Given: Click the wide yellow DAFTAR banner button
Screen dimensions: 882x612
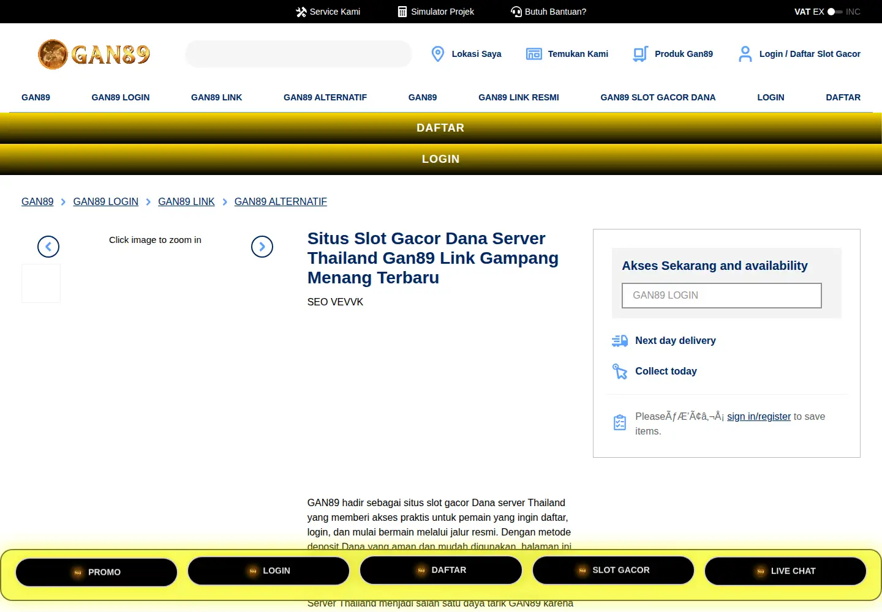Looking at the screenshot, I should pos(441,128).
